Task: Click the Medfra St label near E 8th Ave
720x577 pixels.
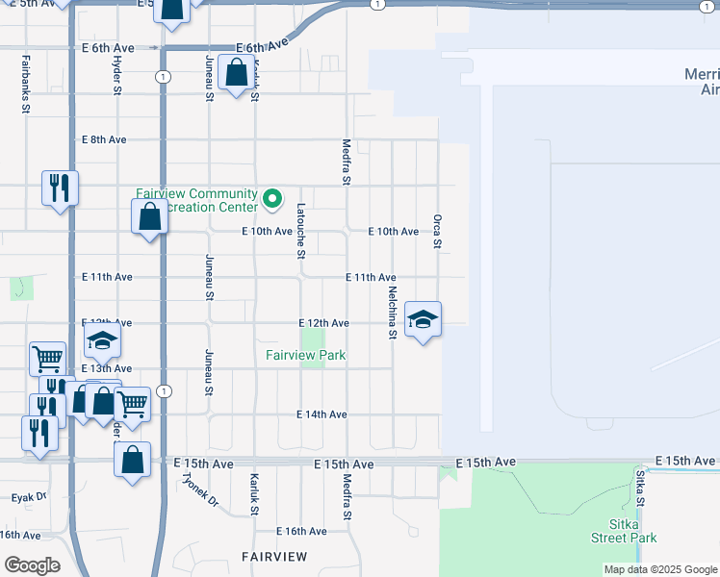Action: (347, 162)
